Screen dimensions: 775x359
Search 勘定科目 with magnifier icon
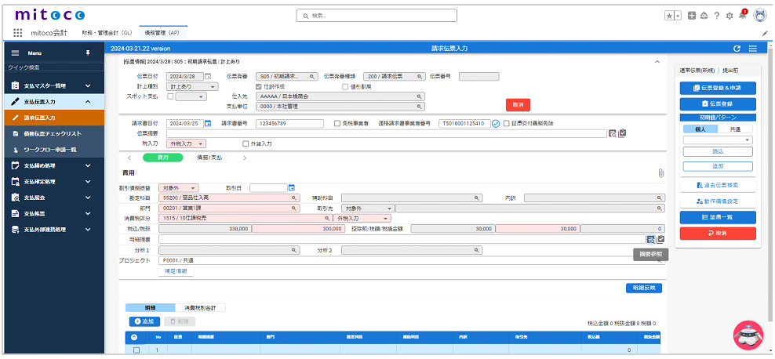tap(295, 198)
